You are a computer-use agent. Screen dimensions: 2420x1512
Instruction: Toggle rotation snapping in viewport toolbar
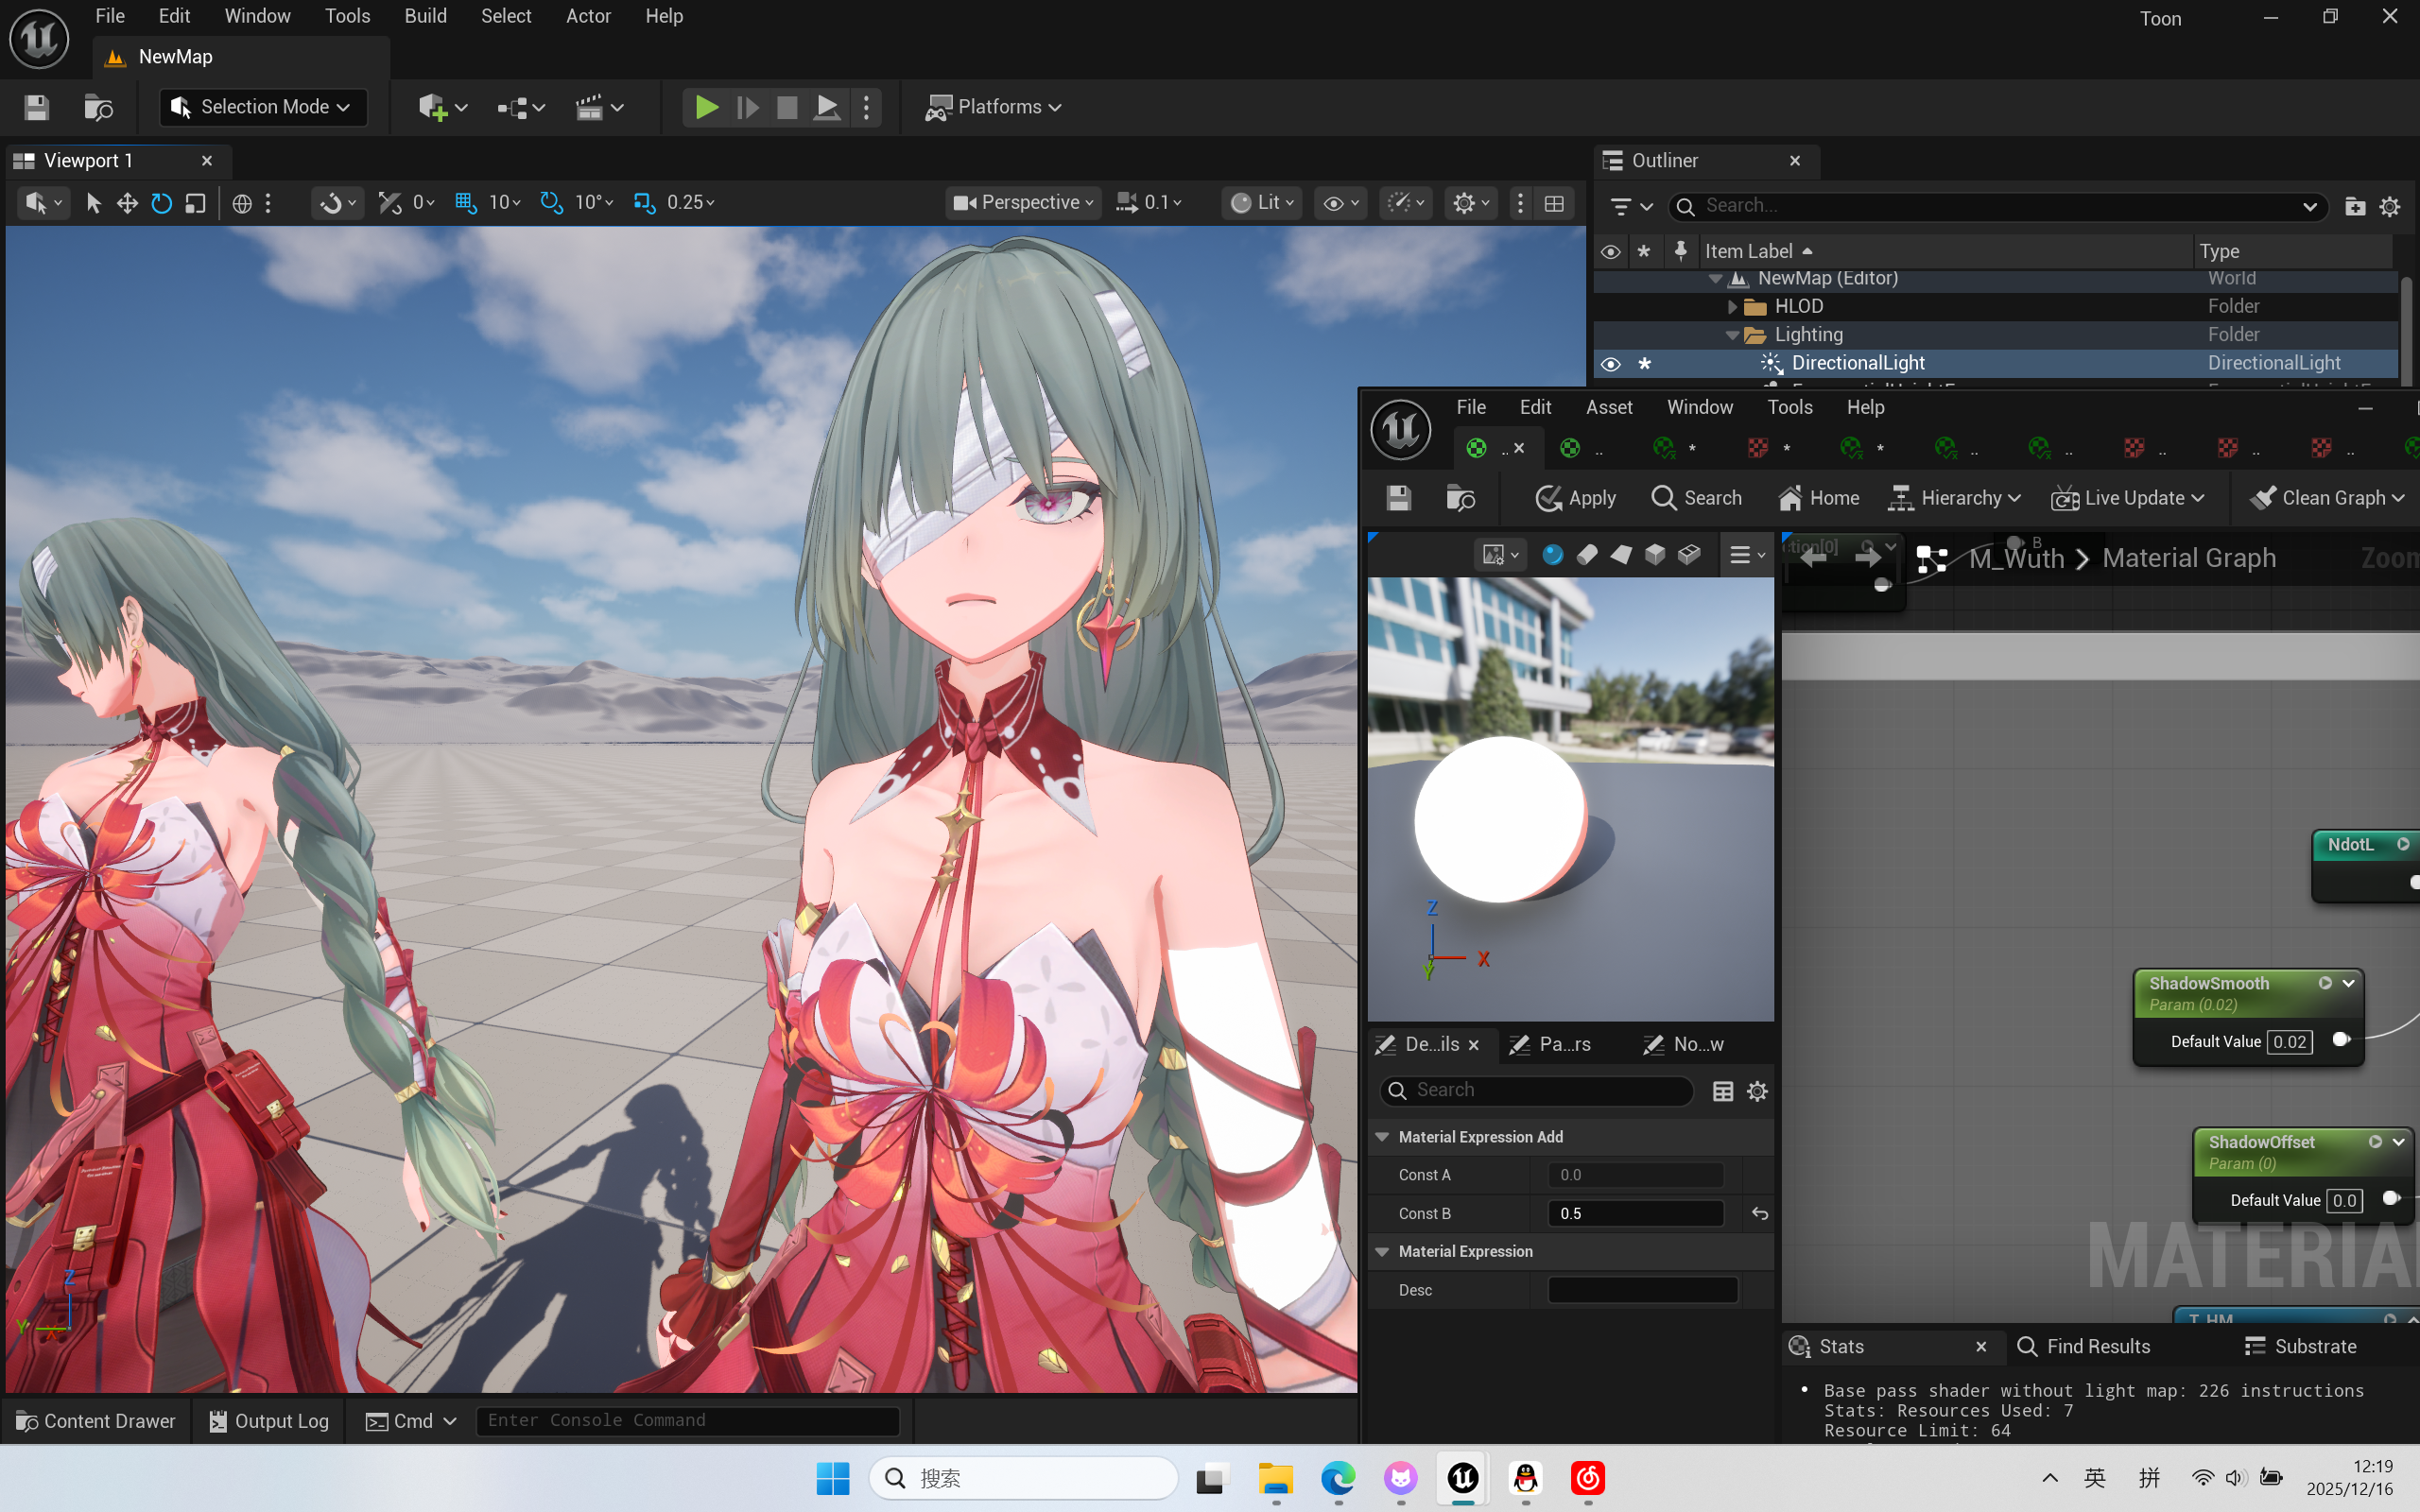click(x=551, y=203)
